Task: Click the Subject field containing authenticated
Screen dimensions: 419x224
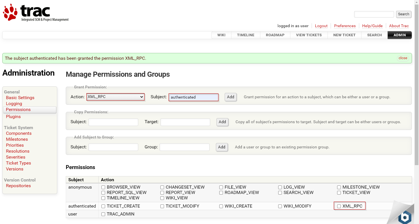Action: (x=193, y=97)
